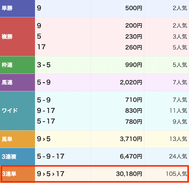The image size is (189, 183).
Task: Select the 3,710円 payout
Action: 131,139
